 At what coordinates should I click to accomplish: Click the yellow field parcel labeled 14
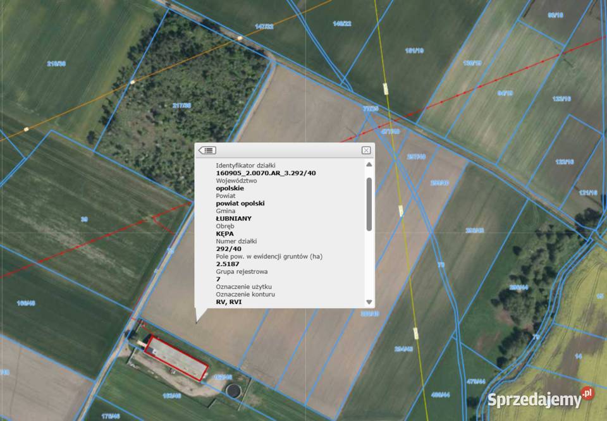coord(578,356)
